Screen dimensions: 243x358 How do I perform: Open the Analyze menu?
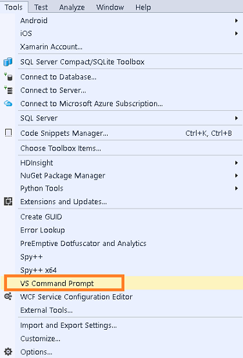[72, 7]
